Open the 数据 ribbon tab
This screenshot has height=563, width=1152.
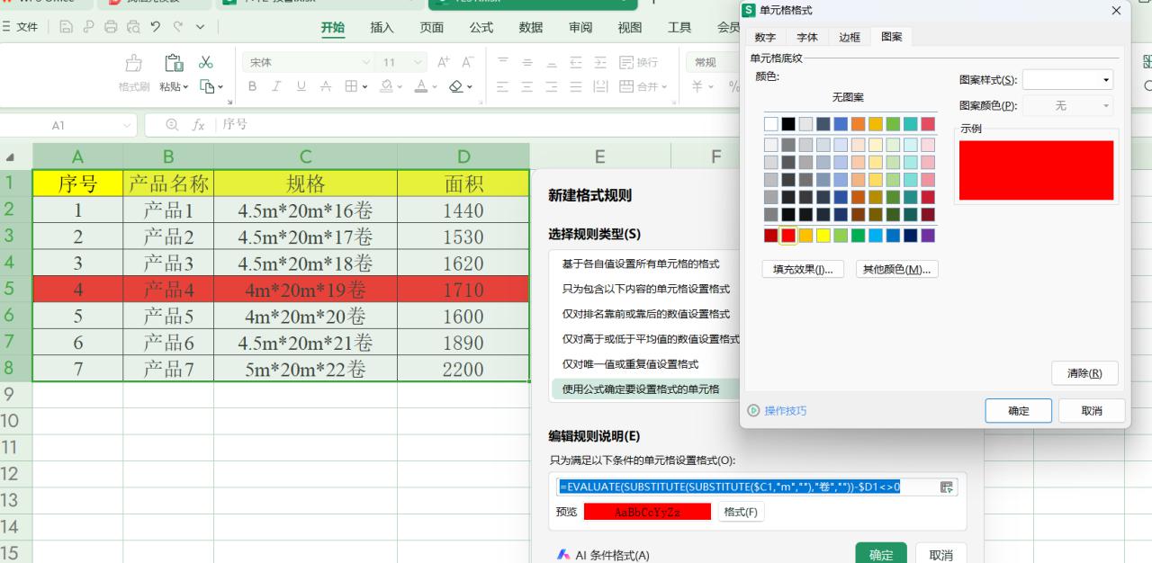pyautogui.click(x=531, y=27)
